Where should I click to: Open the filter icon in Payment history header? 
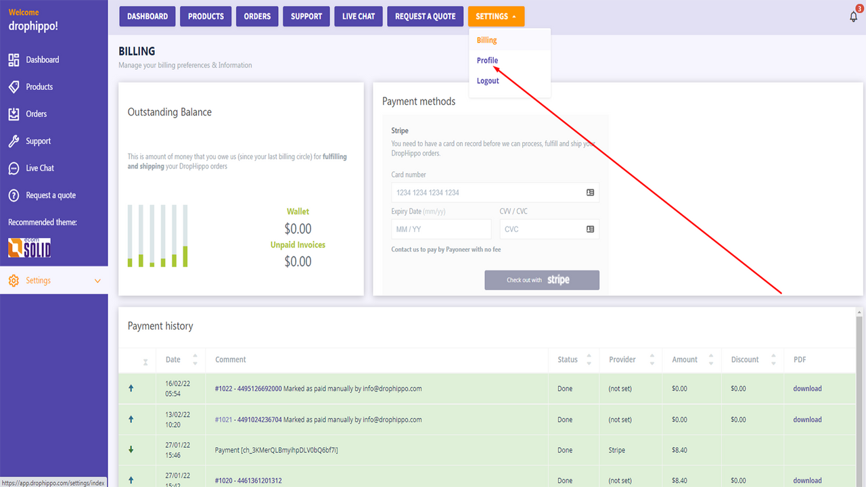(x=146, y=359)
